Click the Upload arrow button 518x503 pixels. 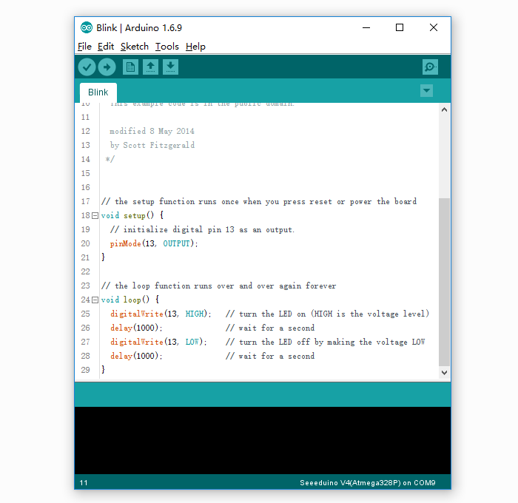pos(107,67)
